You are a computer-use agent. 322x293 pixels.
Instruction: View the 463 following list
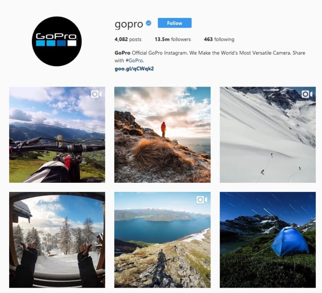(x=219, y=39)
